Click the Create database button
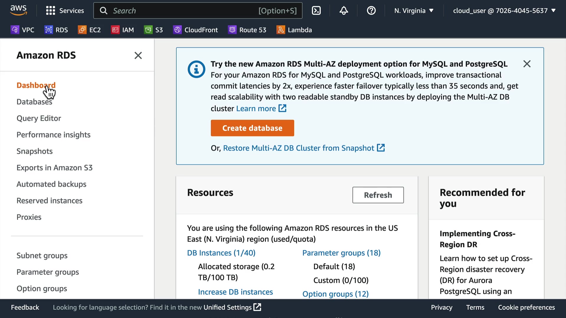 pos(252,128)
